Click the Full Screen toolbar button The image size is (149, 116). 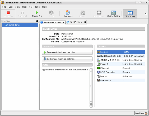99,14
